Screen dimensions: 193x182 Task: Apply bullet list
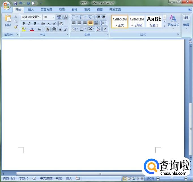[x=74, y=17]
